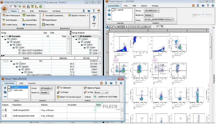Choose the ellipse shape tool in Layout toolbar

(x=131, y=27)
